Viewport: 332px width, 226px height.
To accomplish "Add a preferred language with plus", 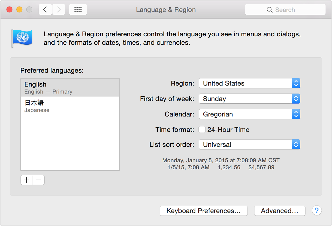I will (x=27, y=180).
